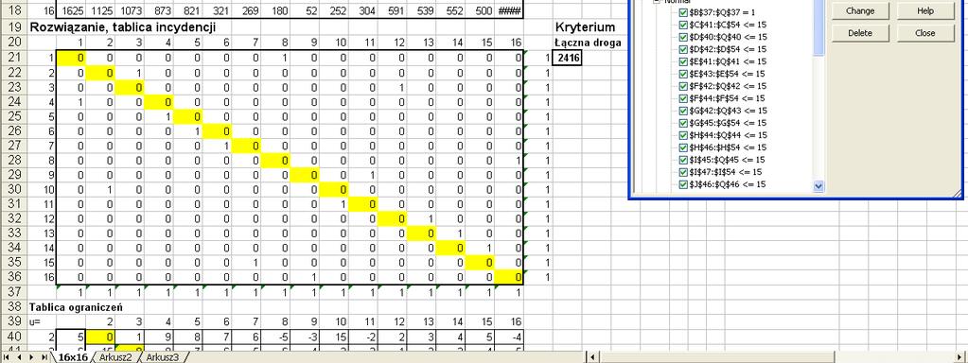The image size is (968, 363).
Task: Select row header 25
Action: 13,116
